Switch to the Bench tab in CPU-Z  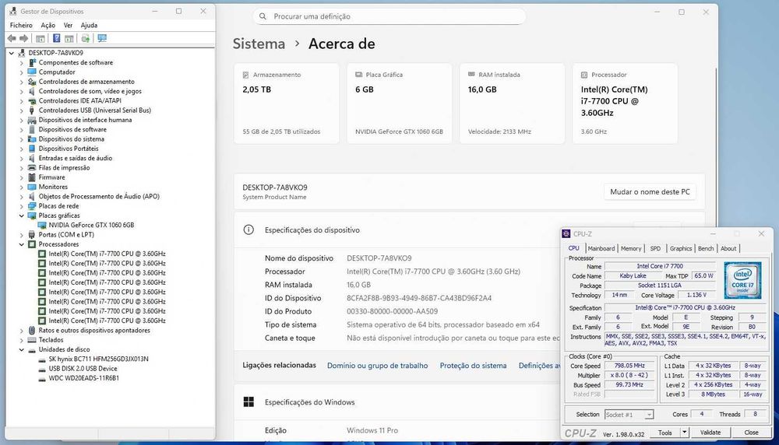point(706,248)
